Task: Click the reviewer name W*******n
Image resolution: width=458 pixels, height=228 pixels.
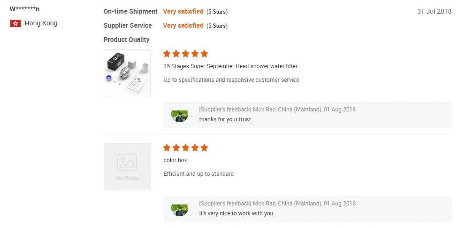Action: (24, 9)
